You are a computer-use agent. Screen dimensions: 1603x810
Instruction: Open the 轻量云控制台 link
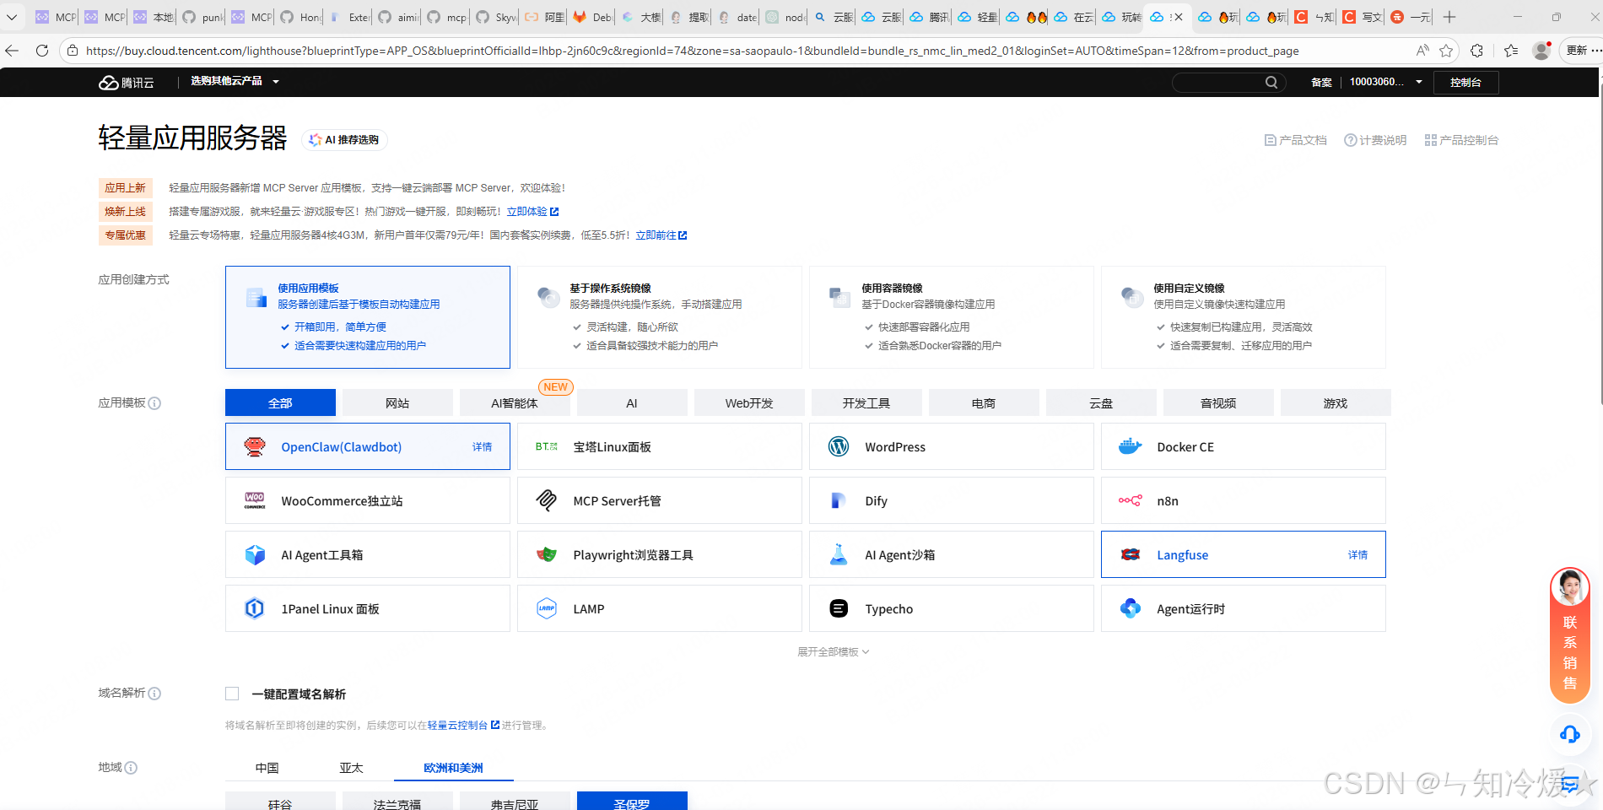click(x=463, y=725)
